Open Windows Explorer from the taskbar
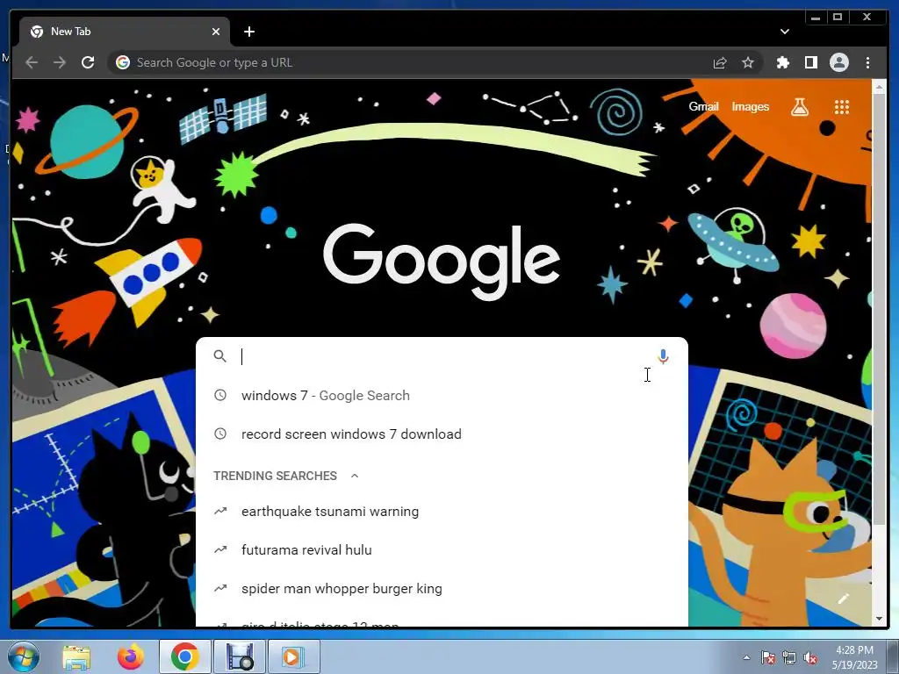This screenshot has width=899, height=674. [76, 656]
